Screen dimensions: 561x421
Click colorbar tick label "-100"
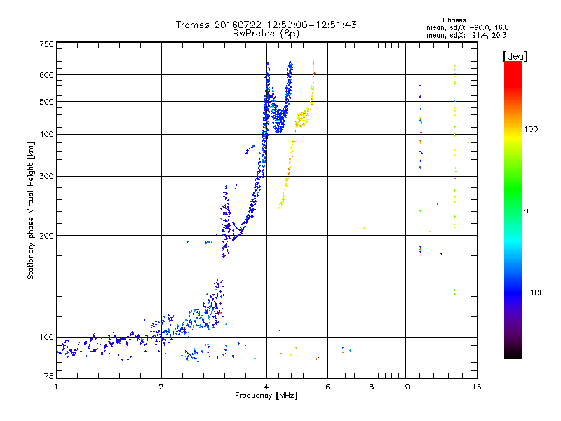534,293
